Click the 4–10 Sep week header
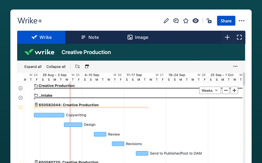This screenshot has height=163, width=262. pos(92,75)
